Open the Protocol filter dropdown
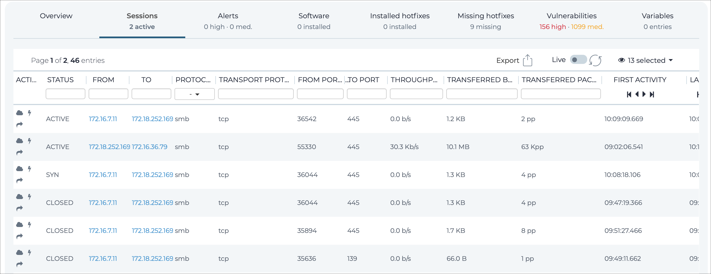 pyautogui.click(x=195, y=94)
